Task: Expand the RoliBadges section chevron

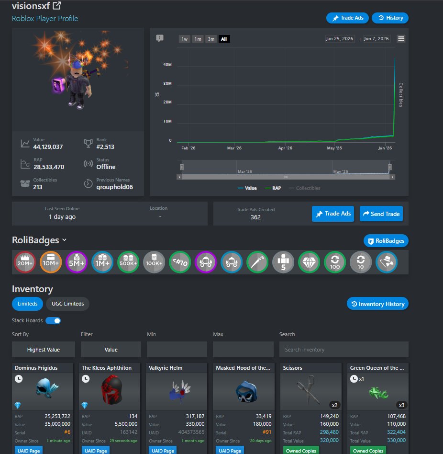Action: (64, 240)
